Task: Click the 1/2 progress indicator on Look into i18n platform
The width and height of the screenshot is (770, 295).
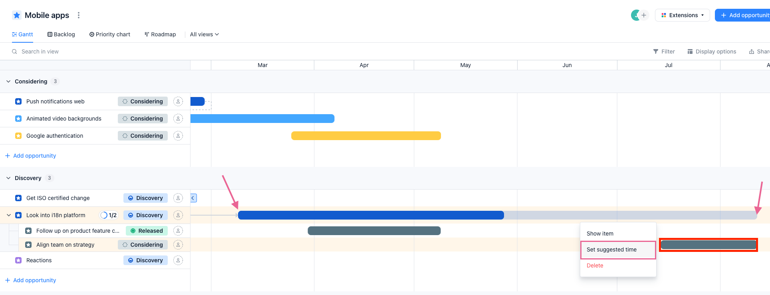Action: point(109,215)
